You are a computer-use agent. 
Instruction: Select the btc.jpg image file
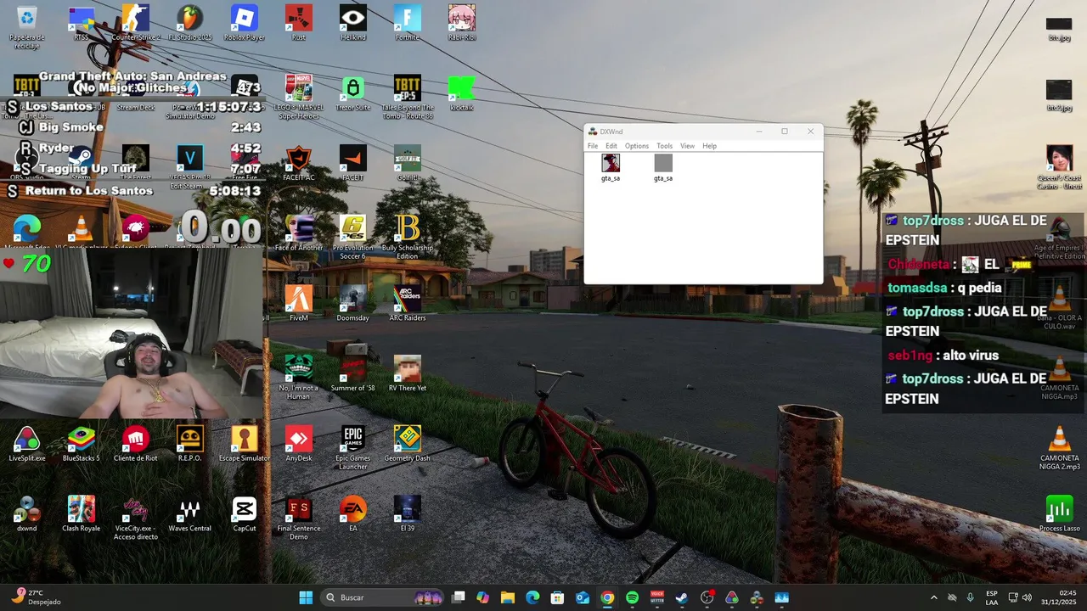click(1060, 27)
